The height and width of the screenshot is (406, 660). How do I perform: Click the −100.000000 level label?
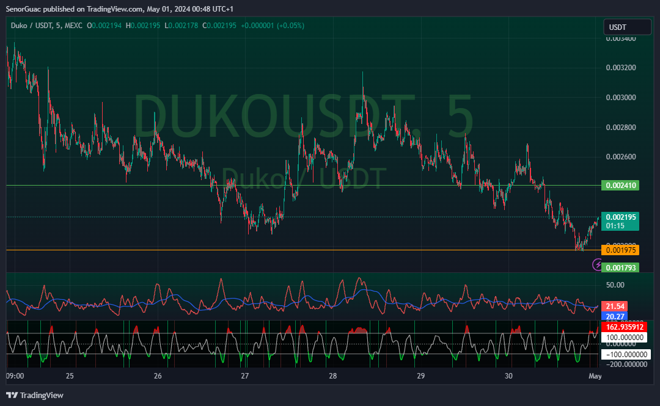[626, 355]
